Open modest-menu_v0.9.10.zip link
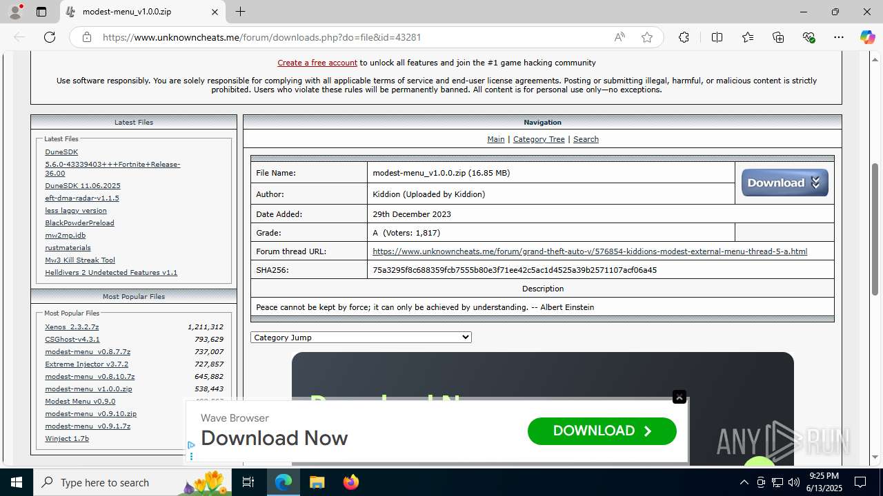Image resolution: width=883 pixels, height=496 pixels. tap(90, 414)
